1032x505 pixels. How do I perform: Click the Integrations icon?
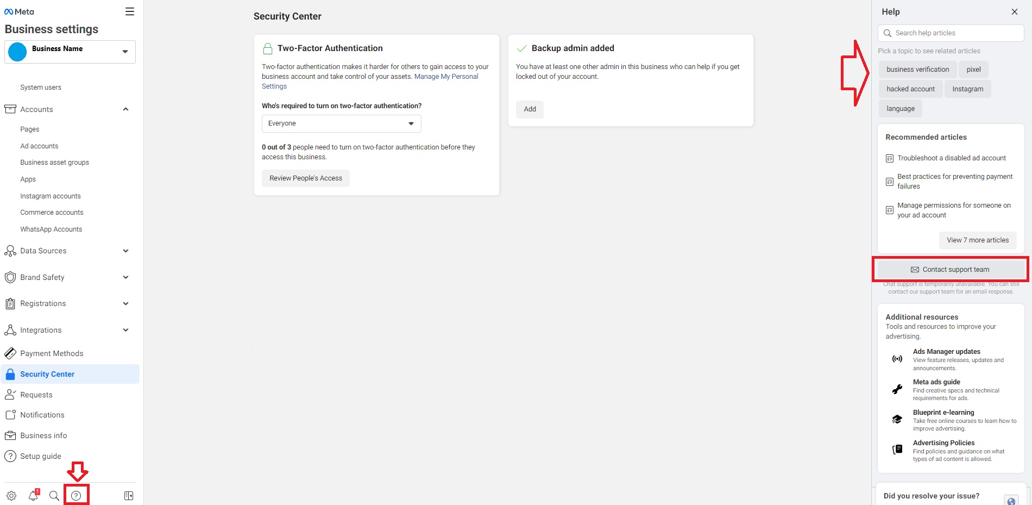pyautogui.click(x=10, y=330)
